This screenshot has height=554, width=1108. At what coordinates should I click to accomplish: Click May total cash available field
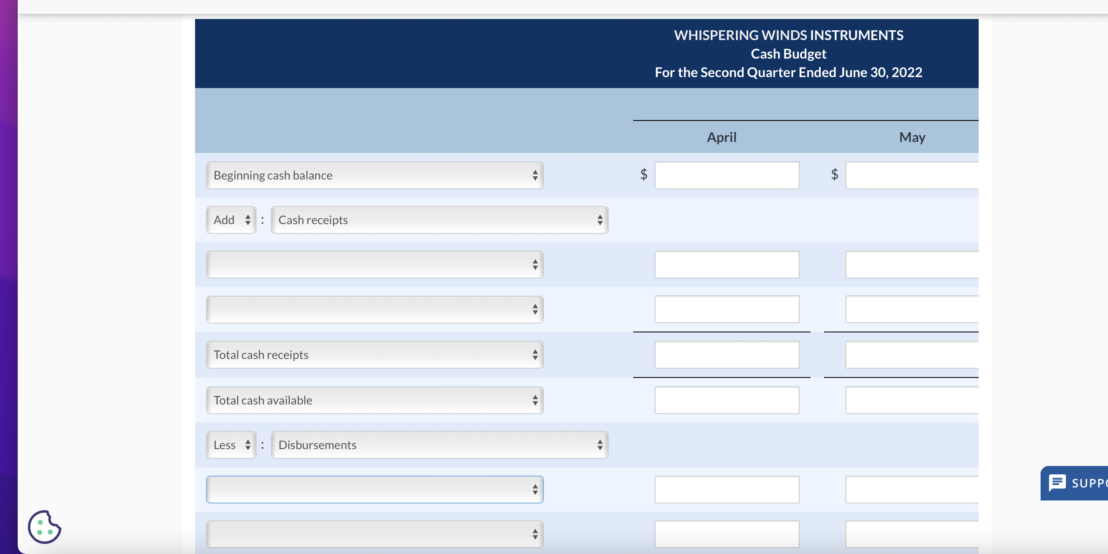click(x=911, y=400)
